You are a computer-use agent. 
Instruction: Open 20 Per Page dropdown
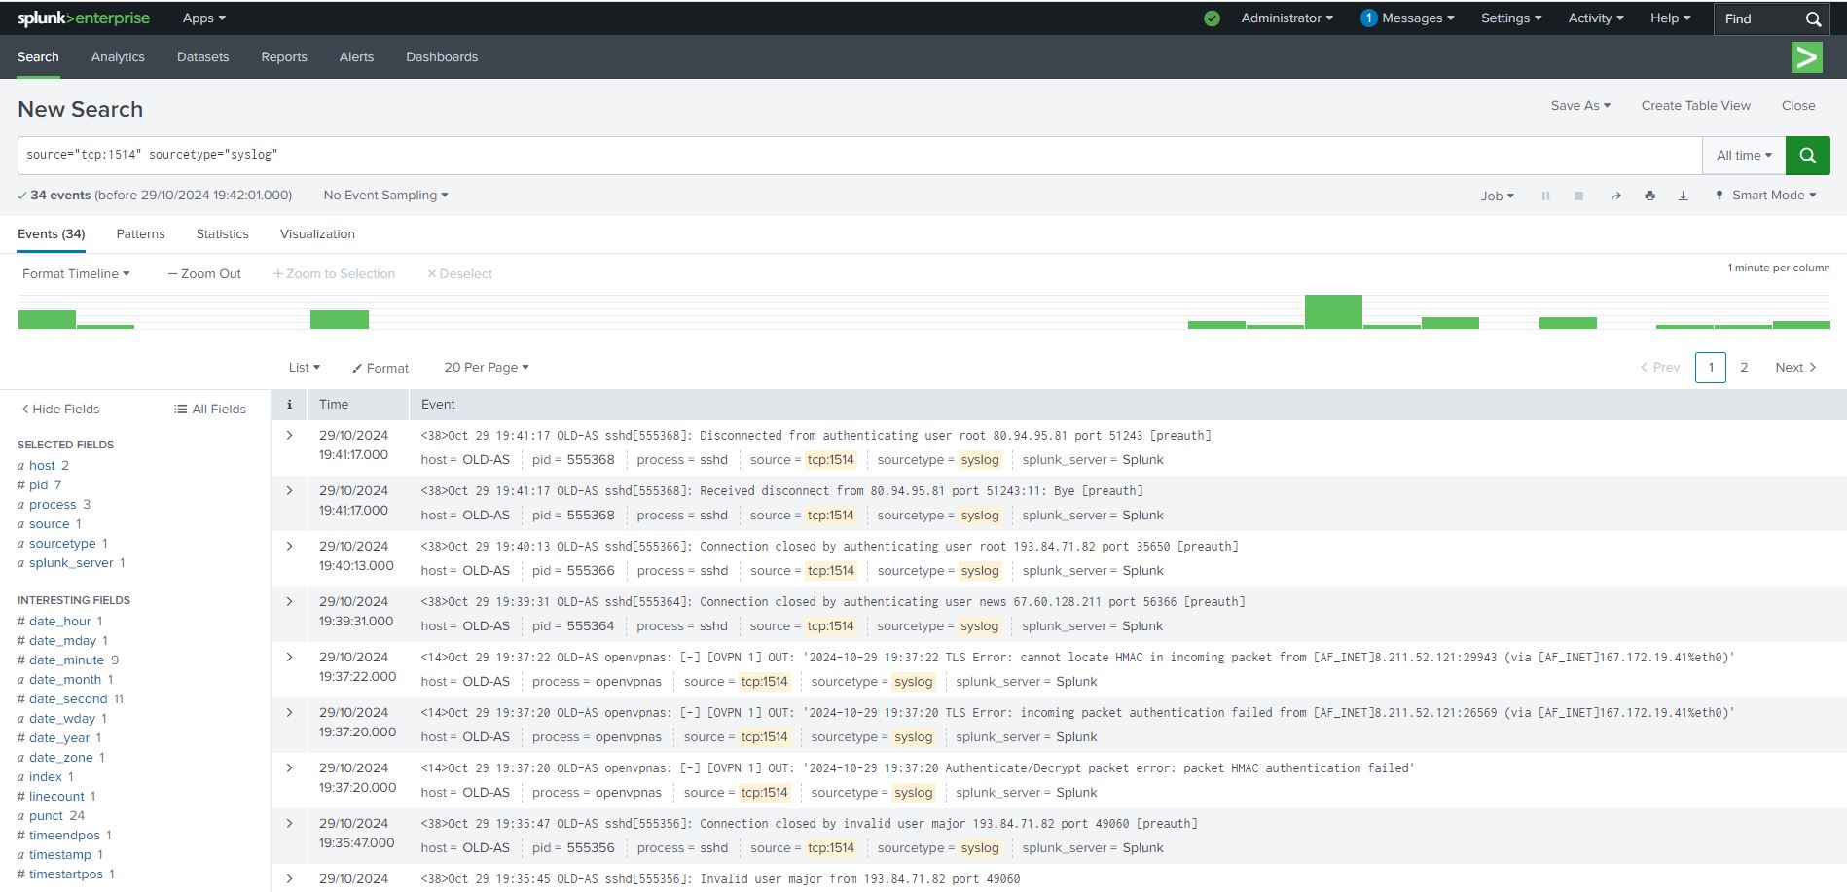click(x=486, y=368)
